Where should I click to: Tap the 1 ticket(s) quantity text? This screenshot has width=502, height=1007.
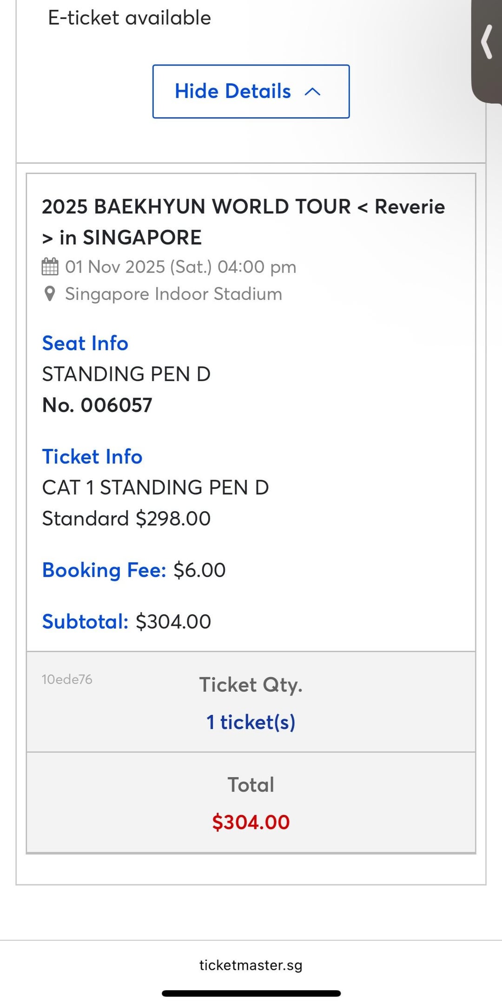point(251,722)
